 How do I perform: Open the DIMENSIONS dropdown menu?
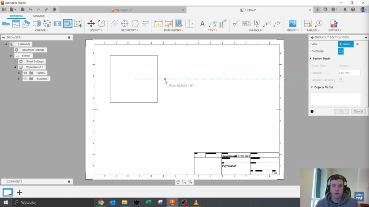tap(173, 30)
